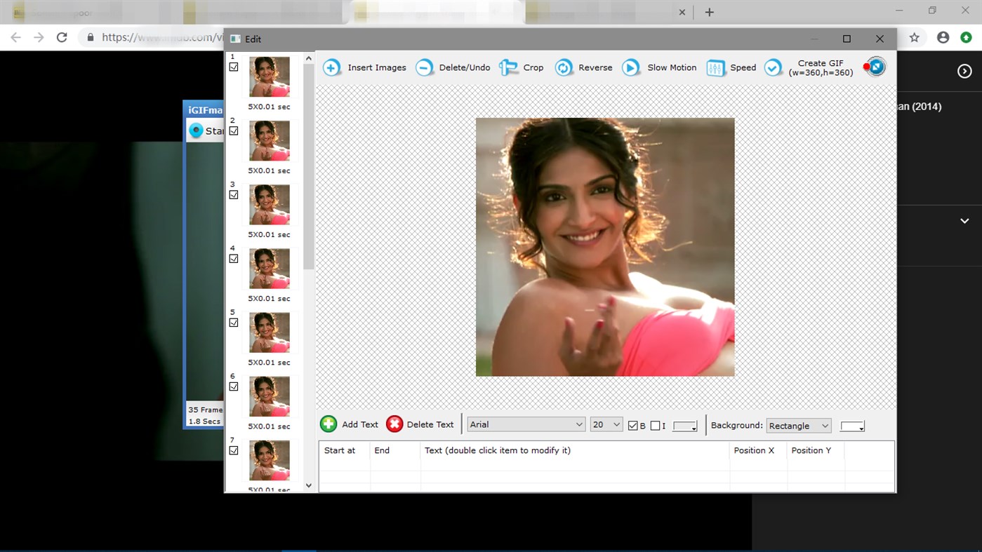Select frame 2 thumbnail
Image resolution: width=982 pixels, height=552 pixels.
[x=269, y=140]
